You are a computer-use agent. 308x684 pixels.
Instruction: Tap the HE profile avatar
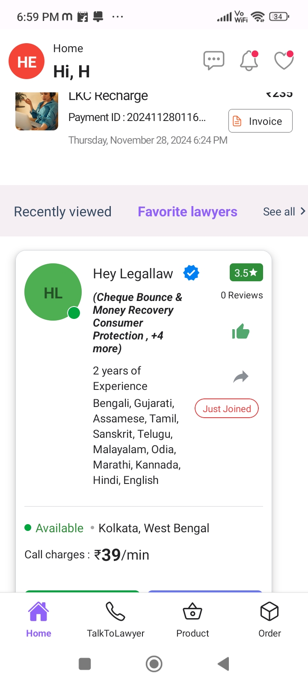27,62
